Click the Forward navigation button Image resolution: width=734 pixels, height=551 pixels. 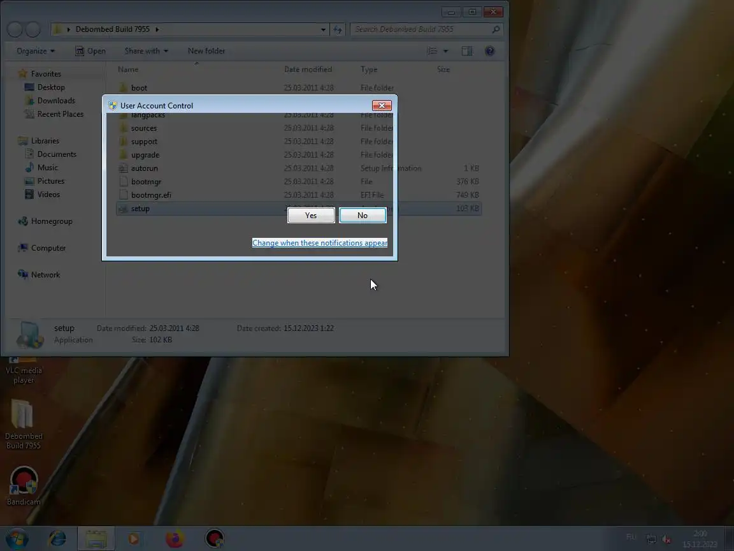pos(32,29)
